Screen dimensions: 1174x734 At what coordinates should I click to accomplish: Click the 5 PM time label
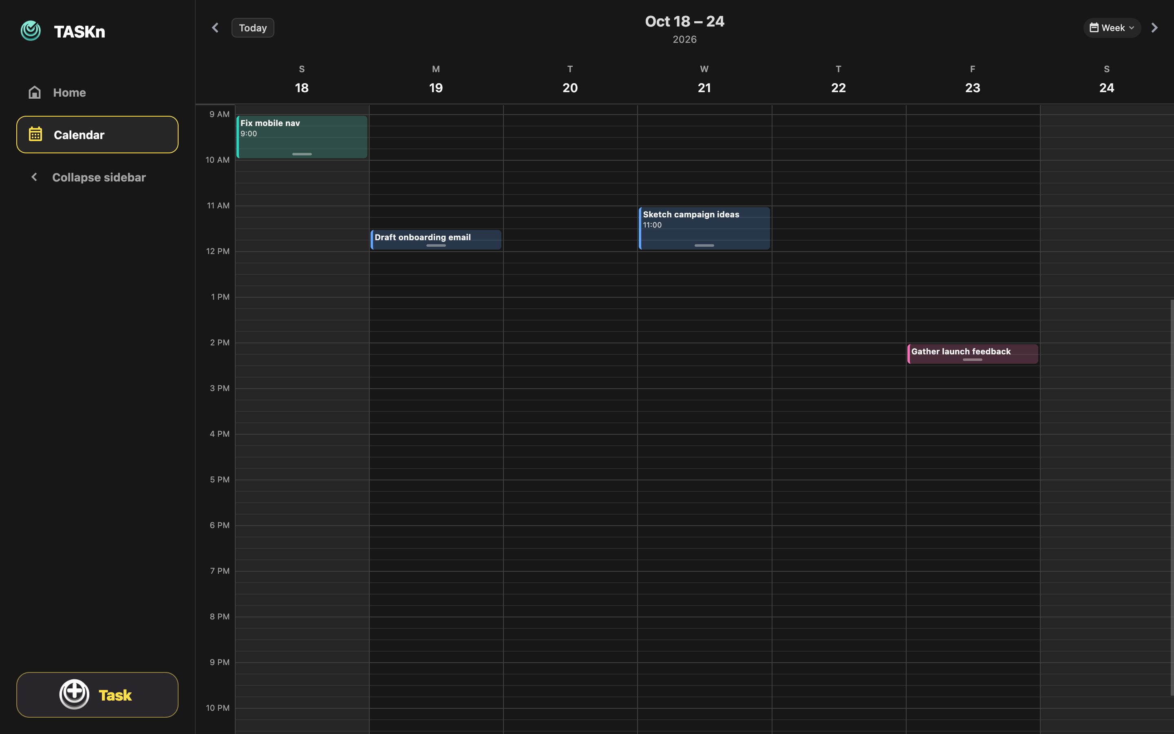point(220,480)
